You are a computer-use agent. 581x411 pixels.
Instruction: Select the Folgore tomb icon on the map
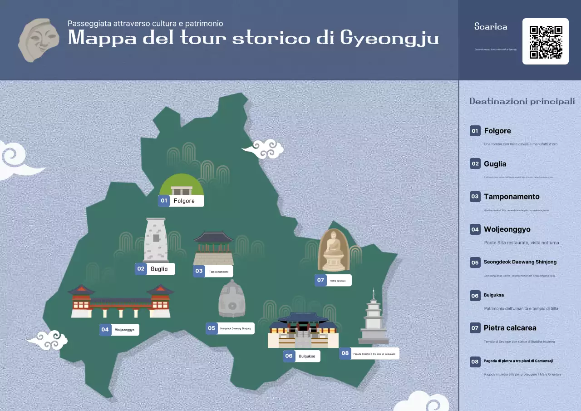pos(182,186)
